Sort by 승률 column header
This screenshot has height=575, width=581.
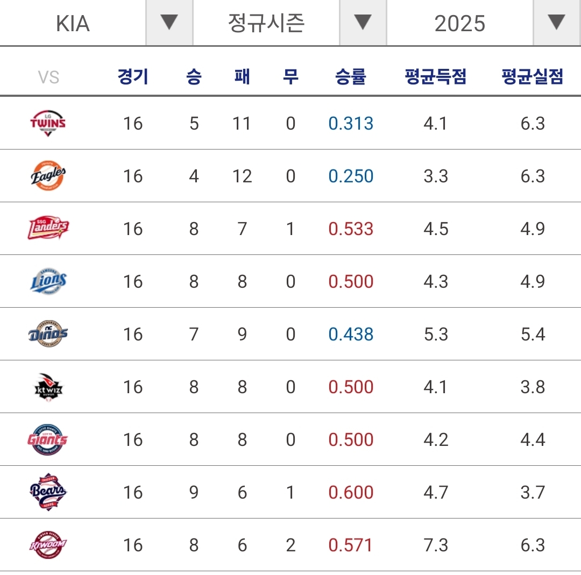click(x=351, y=77)
